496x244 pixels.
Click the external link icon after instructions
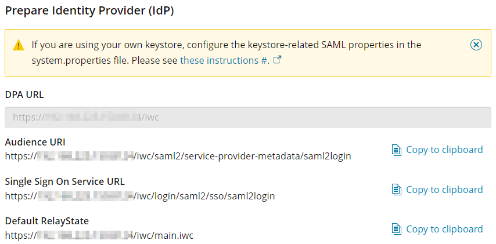point(277,60)
